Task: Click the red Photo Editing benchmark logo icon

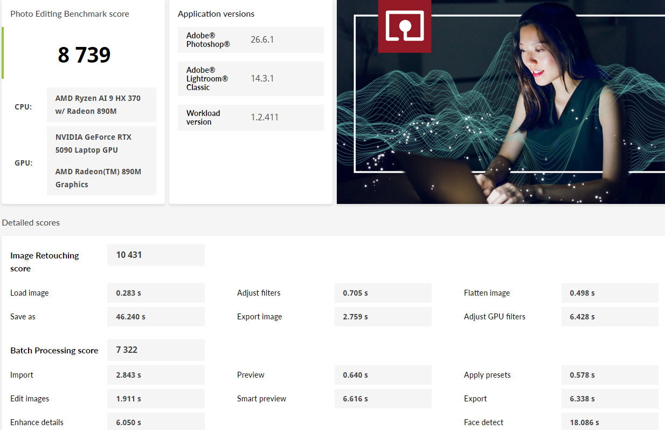Action: pos(405,26)
